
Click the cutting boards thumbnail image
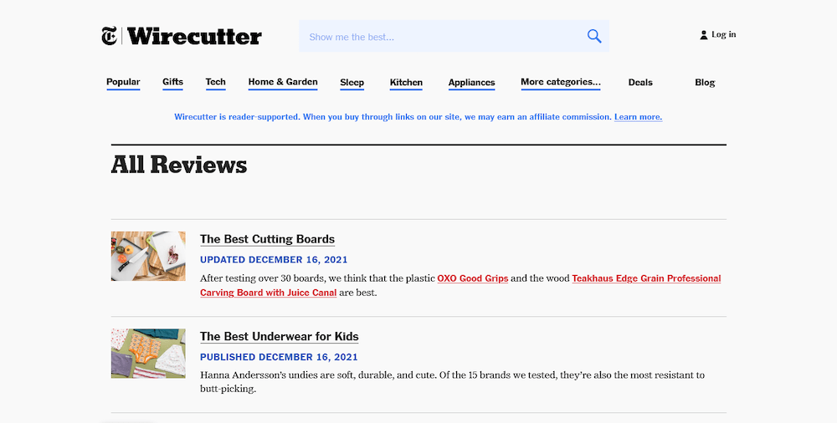click(148, 256)
